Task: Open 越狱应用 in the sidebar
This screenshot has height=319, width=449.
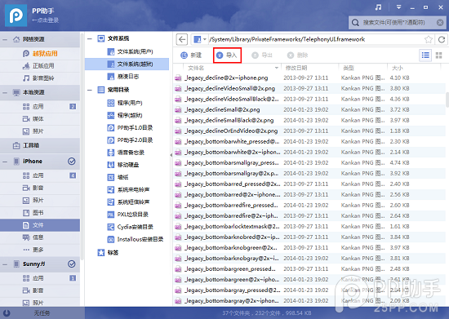Action: [40, 54]
